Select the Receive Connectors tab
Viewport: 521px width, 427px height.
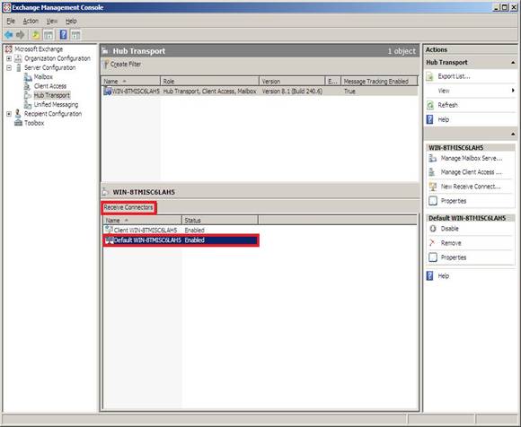pyautogui.click(x=128, y=208)
